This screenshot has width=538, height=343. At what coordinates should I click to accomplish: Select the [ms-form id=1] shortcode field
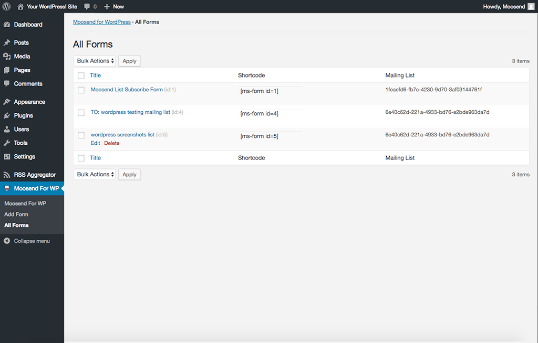[270, 91]
